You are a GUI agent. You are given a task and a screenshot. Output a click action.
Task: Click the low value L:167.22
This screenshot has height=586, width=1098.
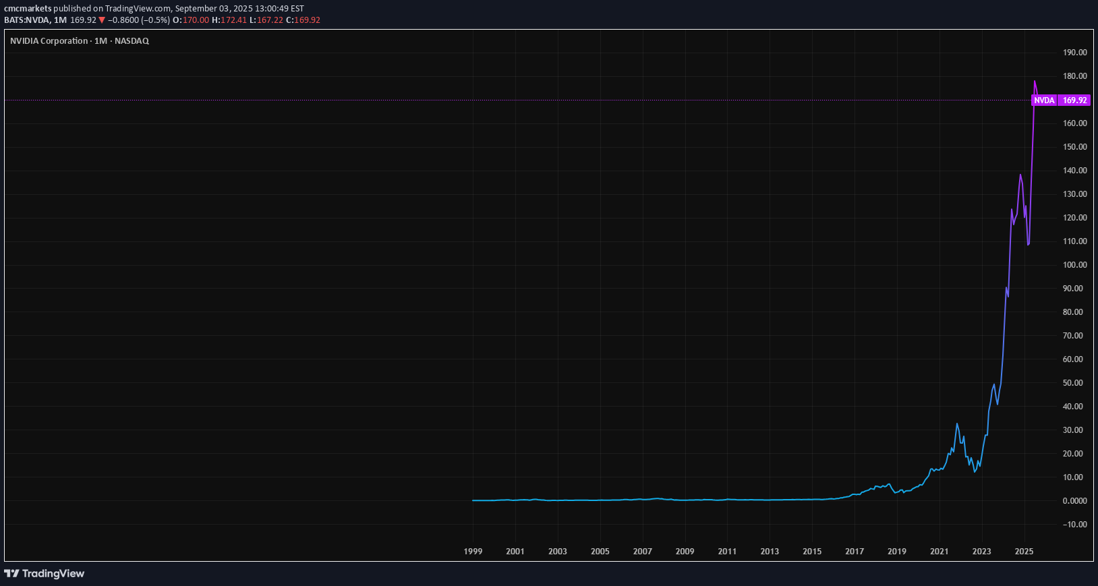click(x=266, y=20)
